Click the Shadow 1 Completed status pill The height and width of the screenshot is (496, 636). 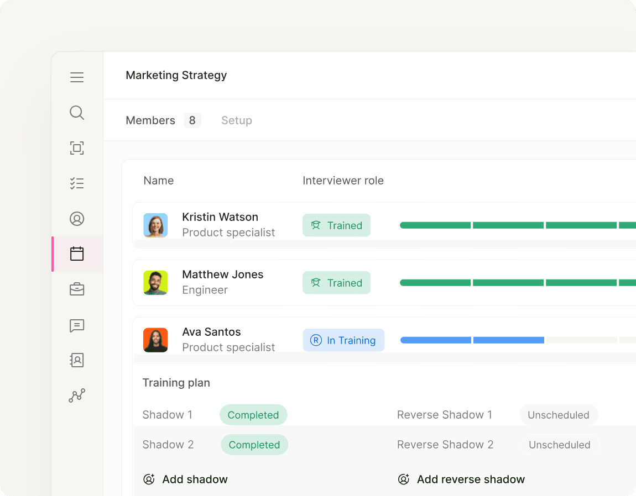pyautogui.click(x=253, y=415)
